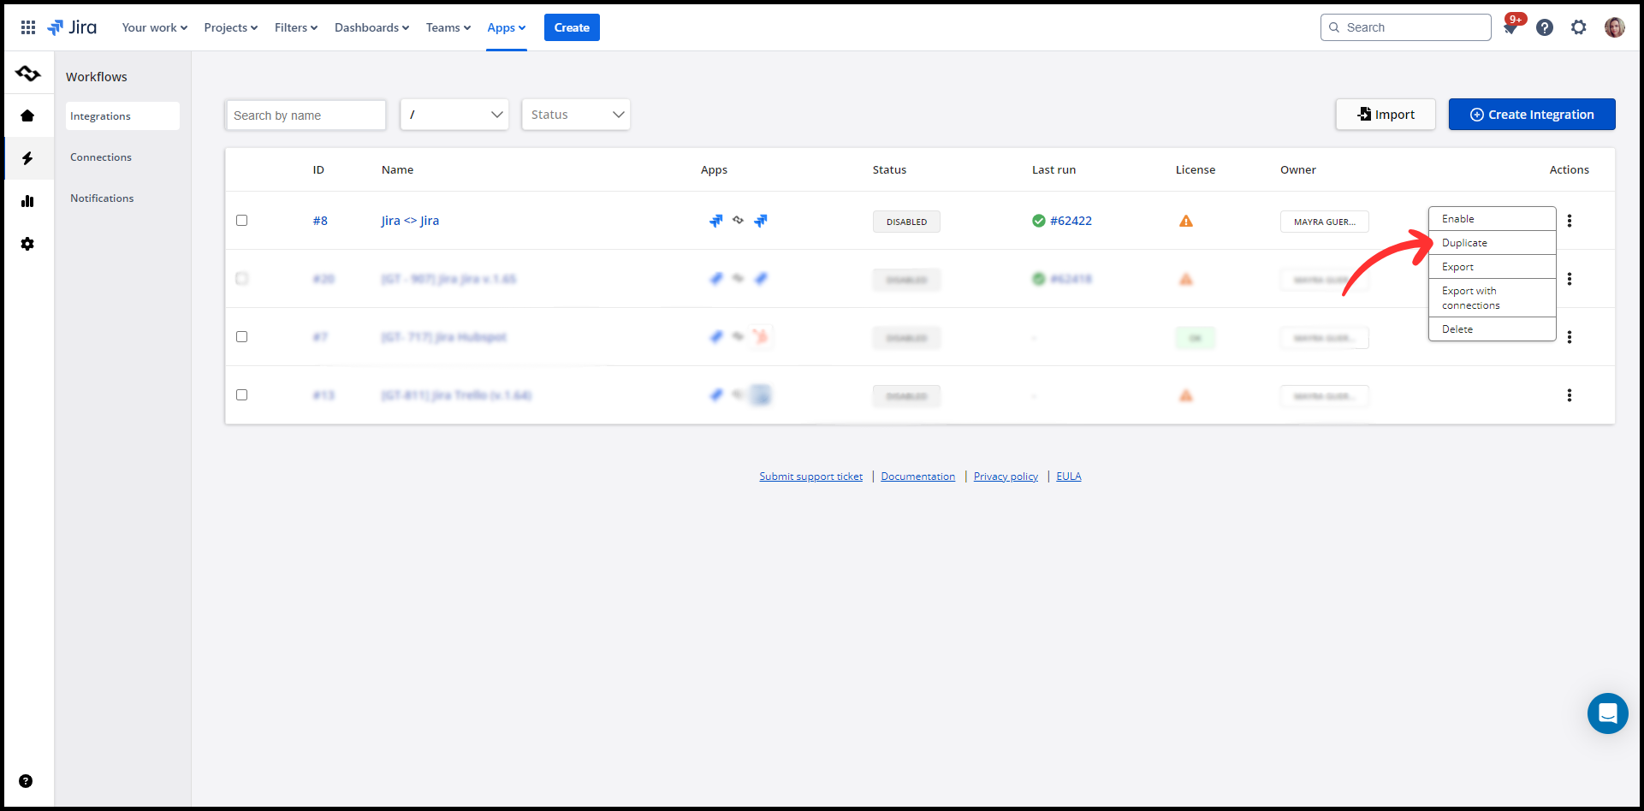Open the notifications bell with 9+ badge

coord(1510,27)
